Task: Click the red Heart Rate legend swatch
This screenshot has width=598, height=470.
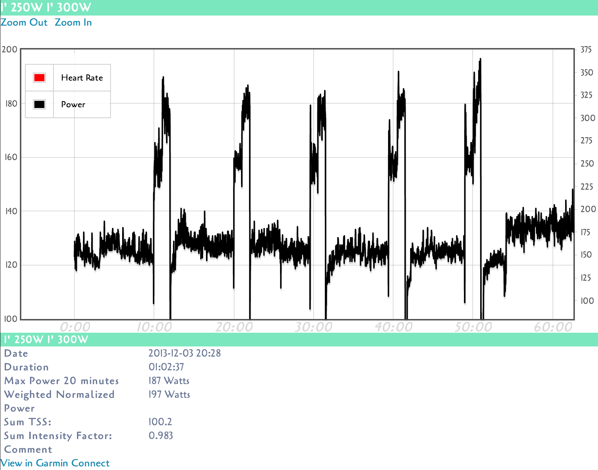Action: click(39, 77)
